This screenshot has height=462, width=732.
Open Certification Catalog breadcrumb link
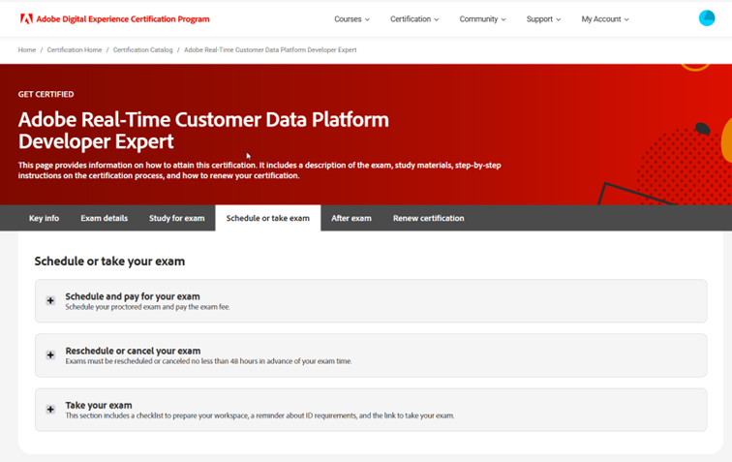tap(143, 50)
